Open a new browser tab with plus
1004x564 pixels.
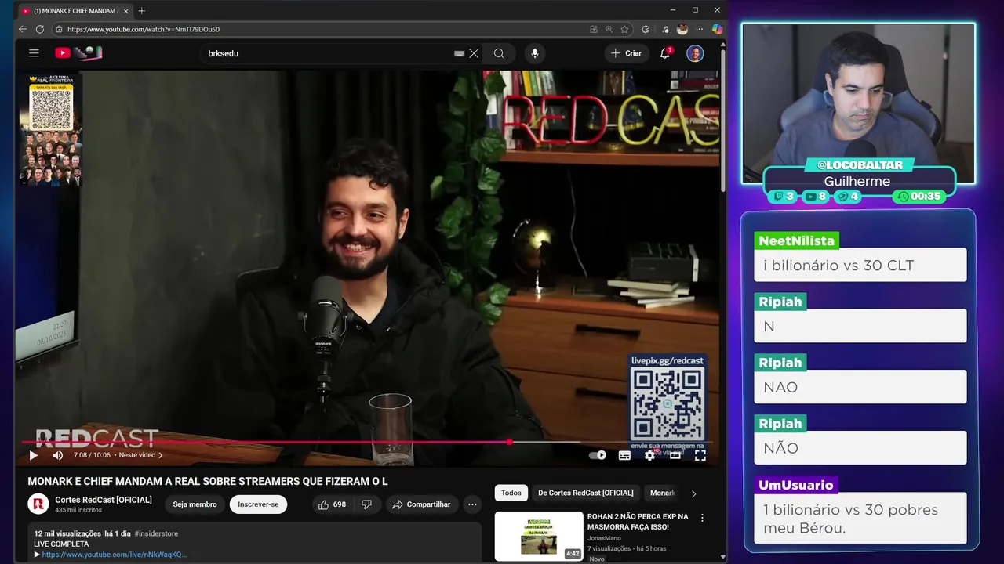[x=142, y=11]
